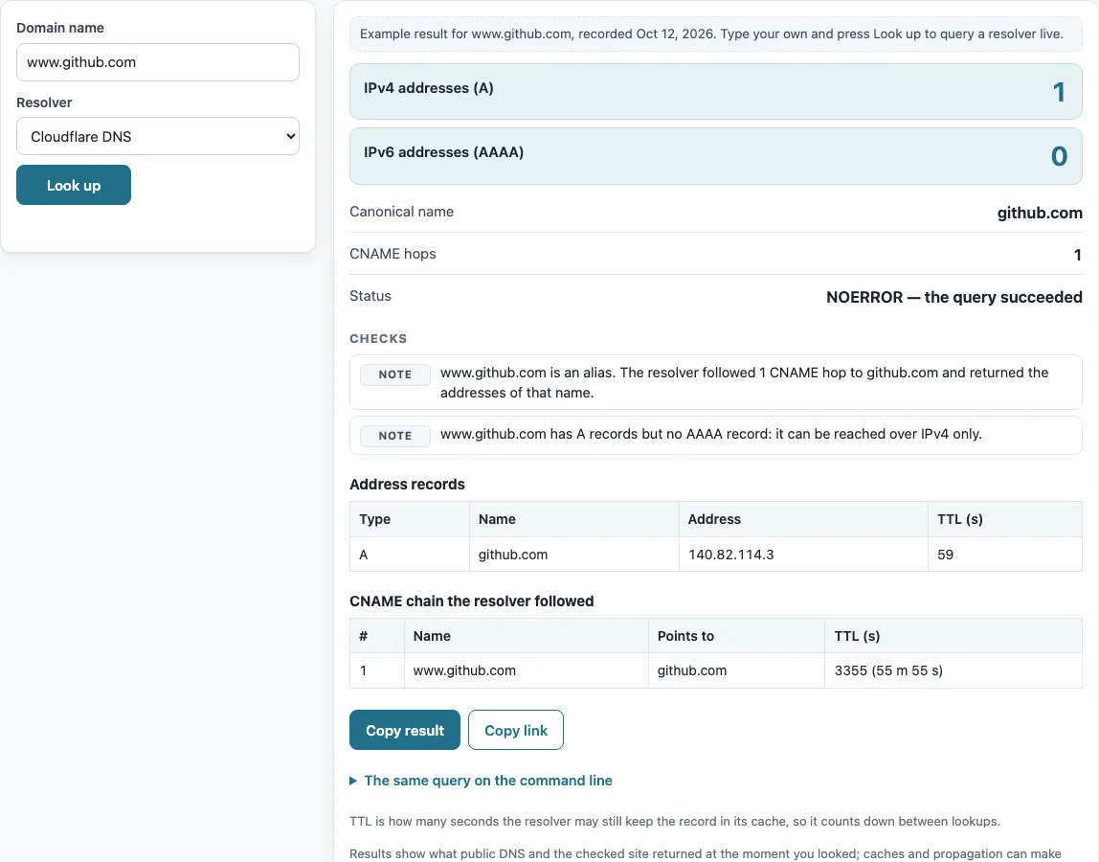Click the address '140.82.114.3' cell
Screen dimensions: 1099x862
pos(803,555)
